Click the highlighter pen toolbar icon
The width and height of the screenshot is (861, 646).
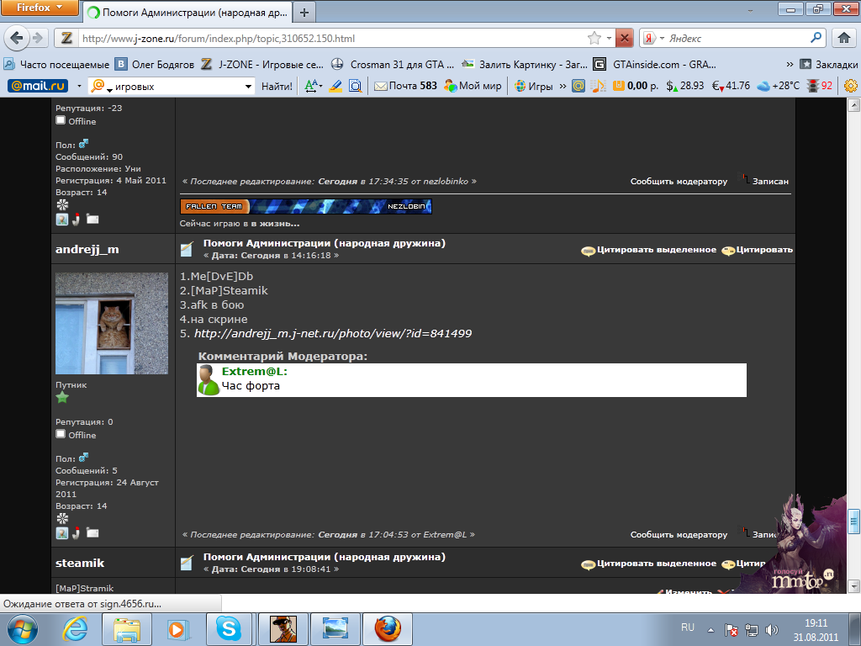(x=335, y=86)
